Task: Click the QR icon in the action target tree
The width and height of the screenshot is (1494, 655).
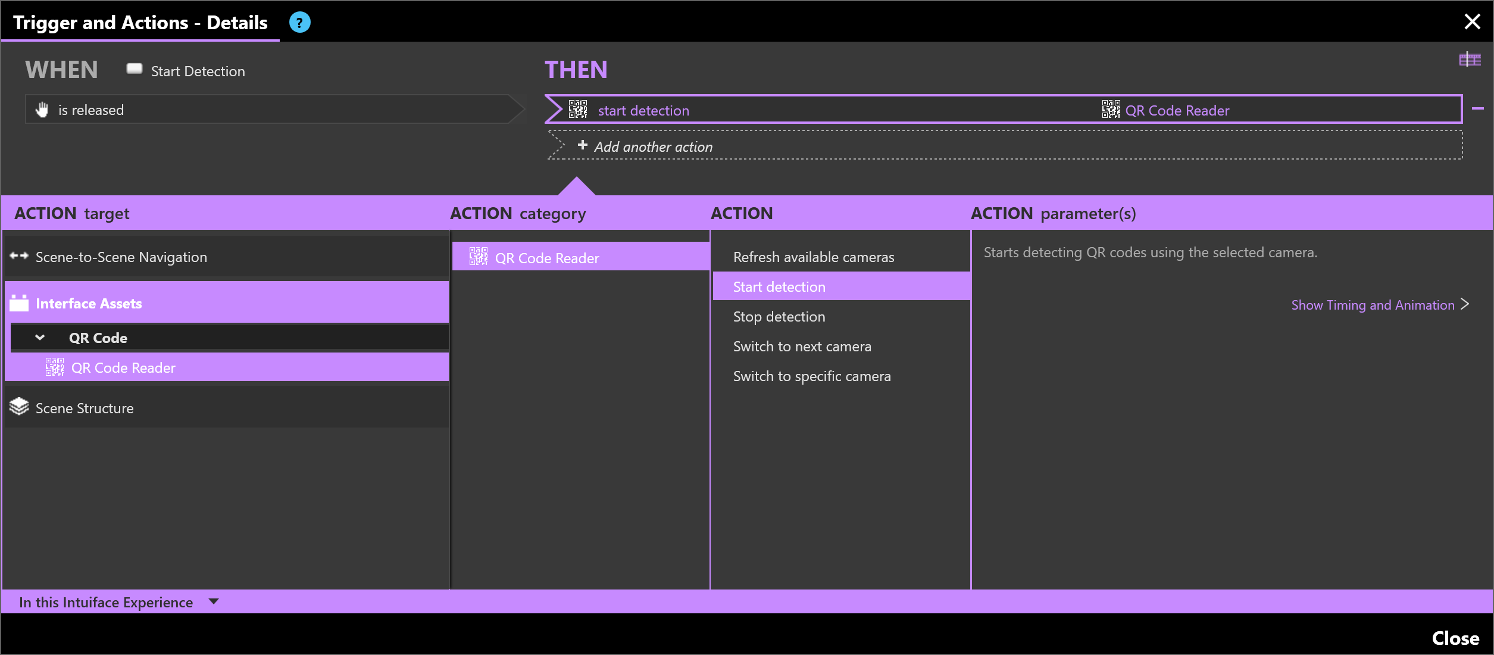Action: [x=55, y=367]
